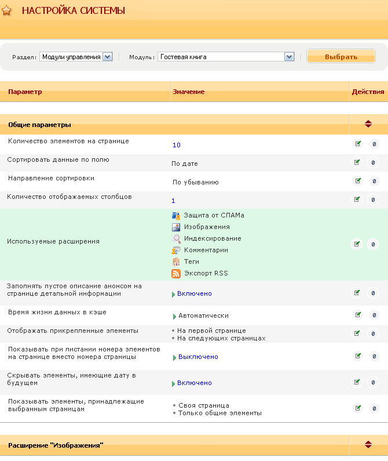Click the 0 icon for Сортировать данные по полю

point(374,162)
